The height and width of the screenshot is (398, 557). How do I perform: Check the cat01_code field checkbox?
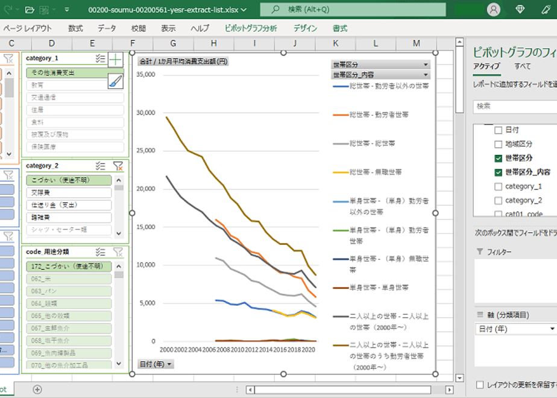tap(498, 214)
